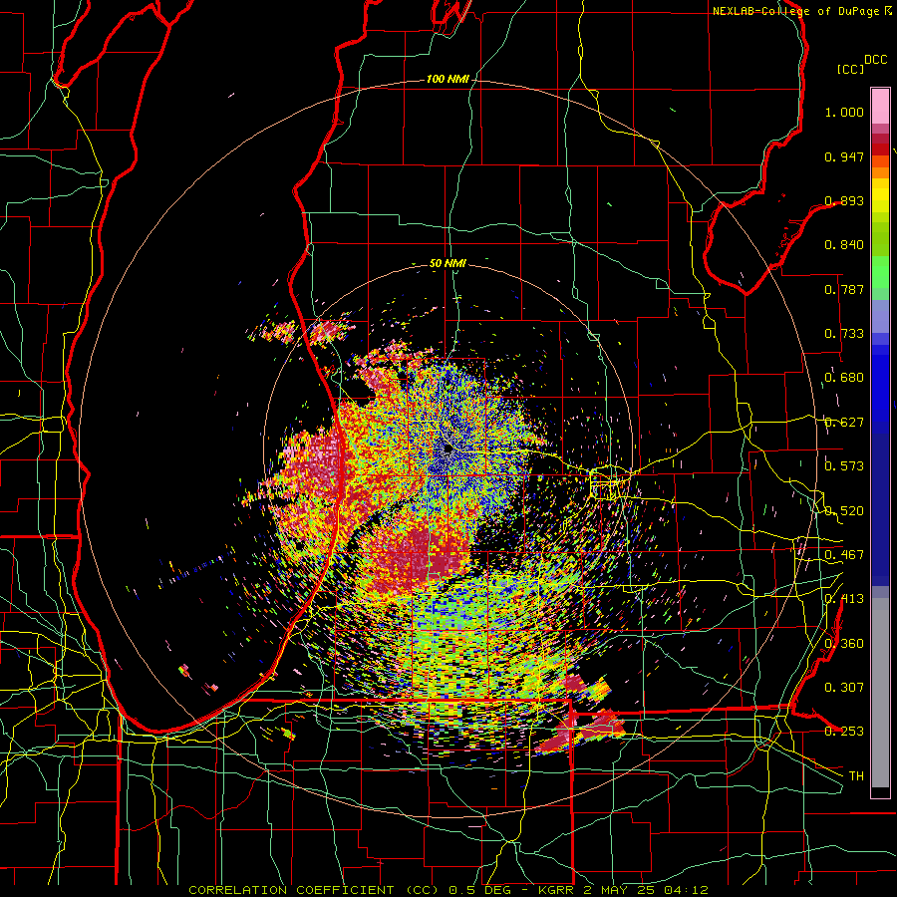Click the 50 NMI range ring label
The height and width of the screenshot is (897, 897).
pos(448,264)
